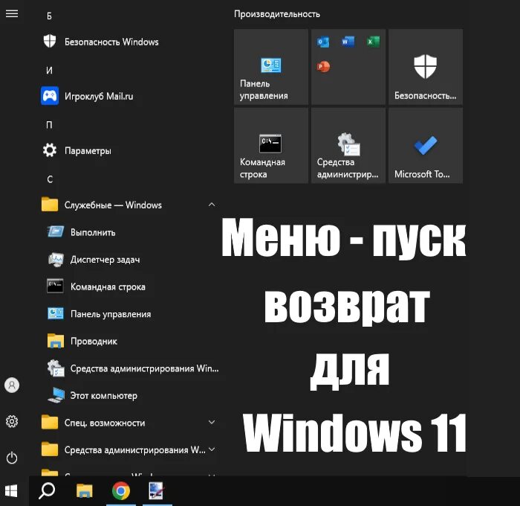Click the Windows Start button on taskbar

coord(11,491)
